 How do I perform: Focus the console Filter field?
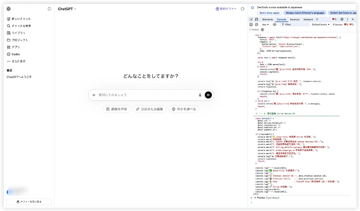click(x=295, y=24)
